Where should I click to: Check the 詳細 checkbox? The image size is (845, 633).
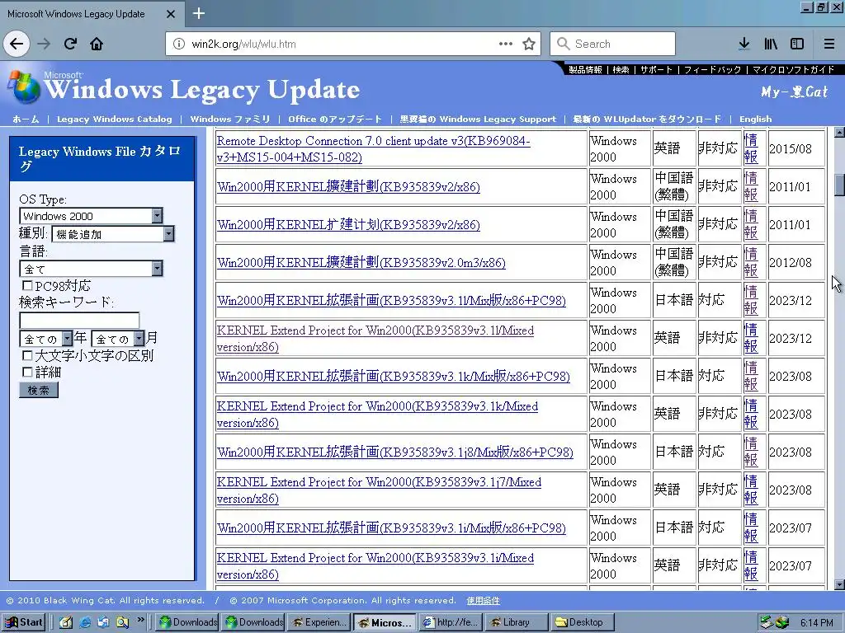pyautogui.click(x=27, y=372)
